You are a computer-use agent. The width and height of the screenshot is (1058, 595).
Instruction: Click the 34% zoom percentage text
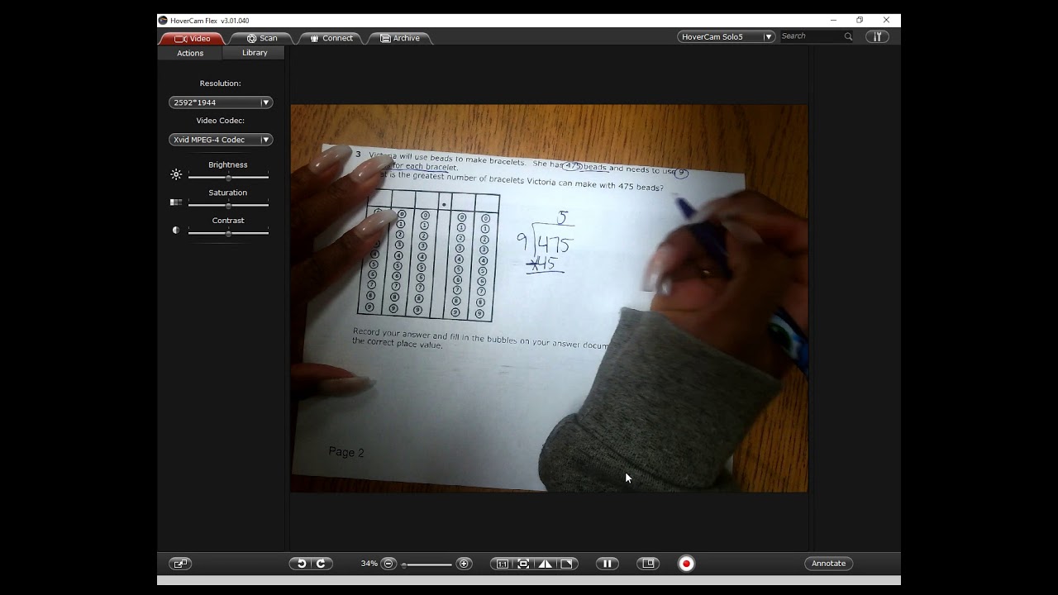(369, 564)
